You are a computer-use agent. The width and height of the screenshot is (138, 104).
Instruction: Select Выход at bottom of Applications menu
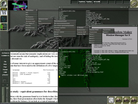[x=31, y=30]
